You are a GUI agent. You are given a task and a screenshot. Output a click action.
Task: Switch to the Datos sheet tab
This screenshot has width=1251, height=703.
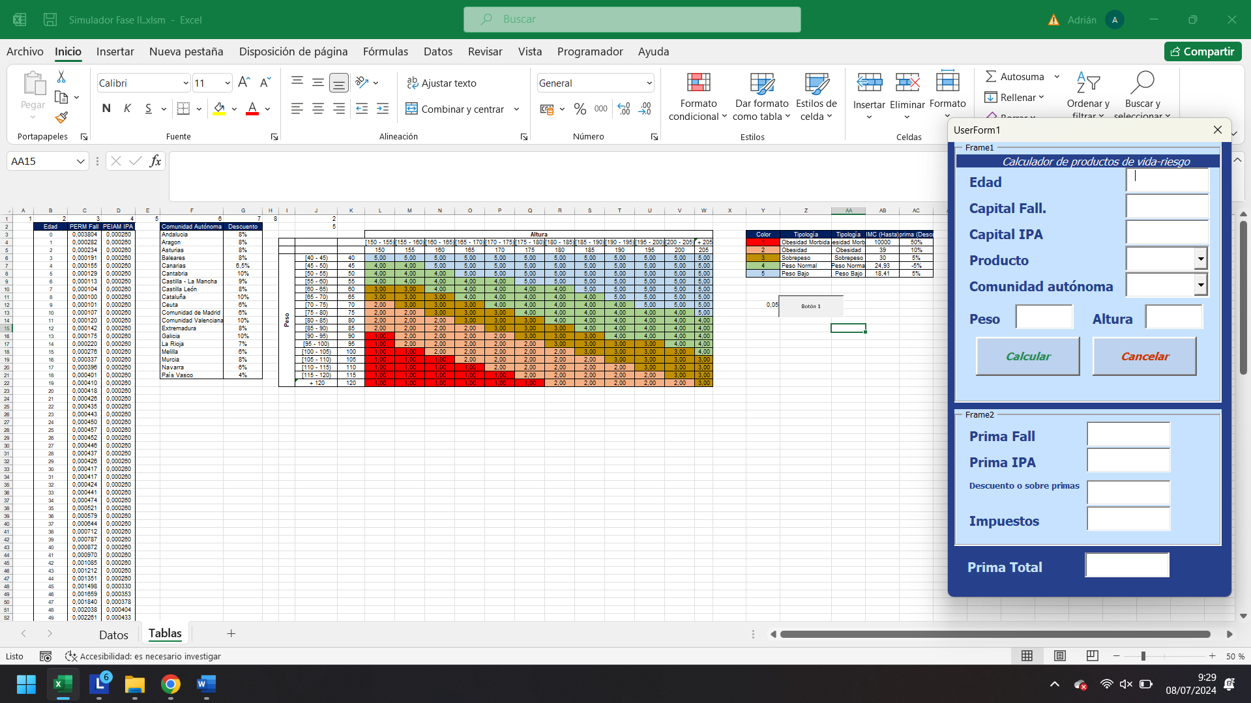tap(113, 635)
